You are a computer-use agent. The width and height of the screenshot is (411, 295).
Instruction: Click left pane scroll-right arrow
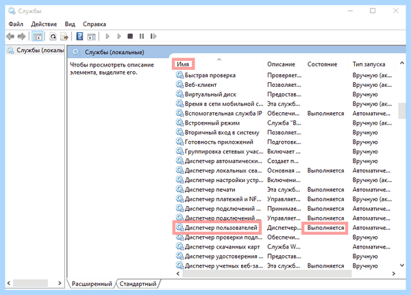click(x=60, y=283)
